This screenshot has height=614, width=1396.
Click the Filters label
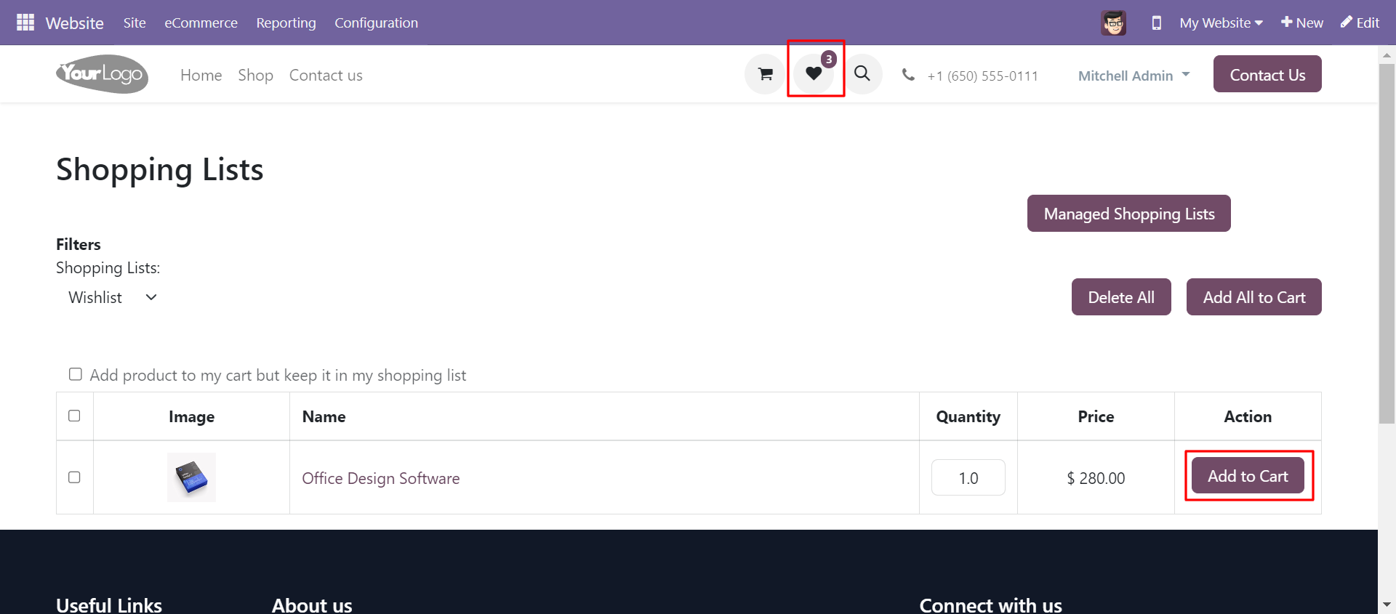(x=79, y=244)
